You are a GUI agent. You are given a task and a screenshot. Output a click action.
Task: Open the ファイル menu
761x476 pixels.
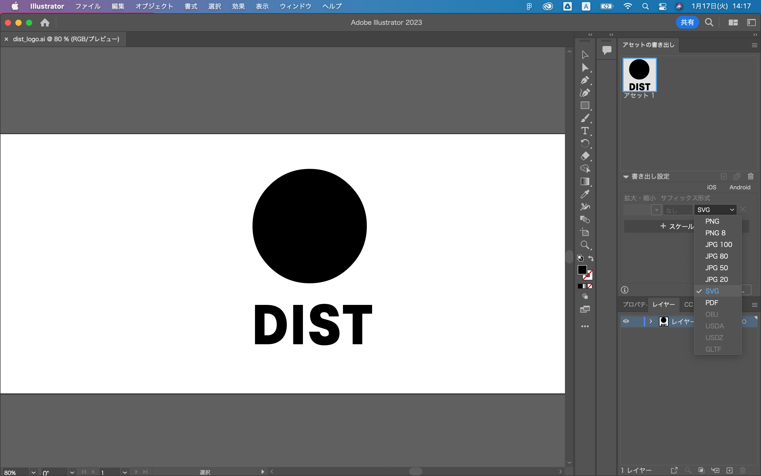[88, 6]
